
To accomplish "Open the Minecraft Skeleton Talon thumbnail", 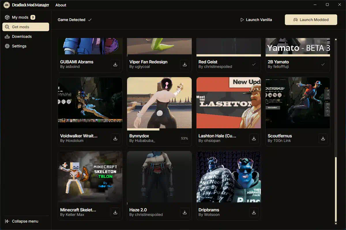I will [90, 177].
